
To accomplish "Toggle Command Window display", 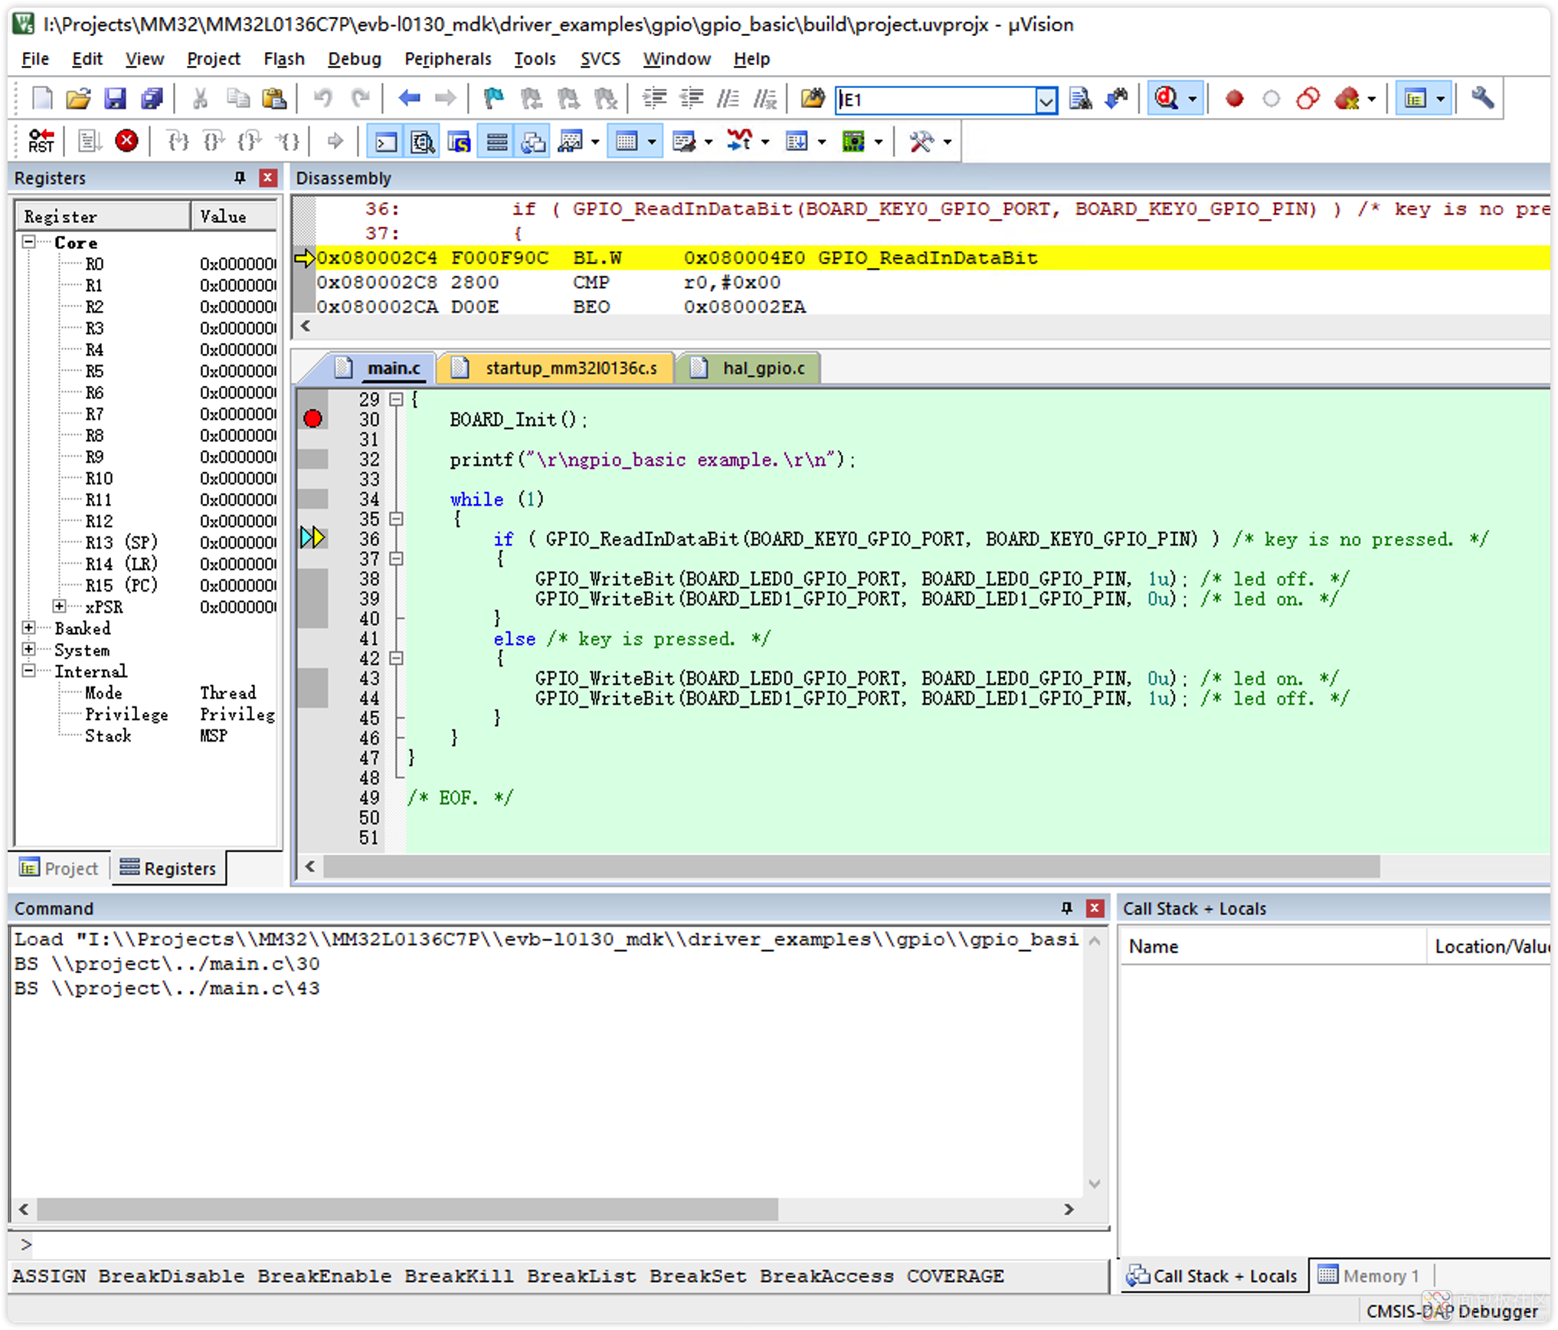I will 385,142.
